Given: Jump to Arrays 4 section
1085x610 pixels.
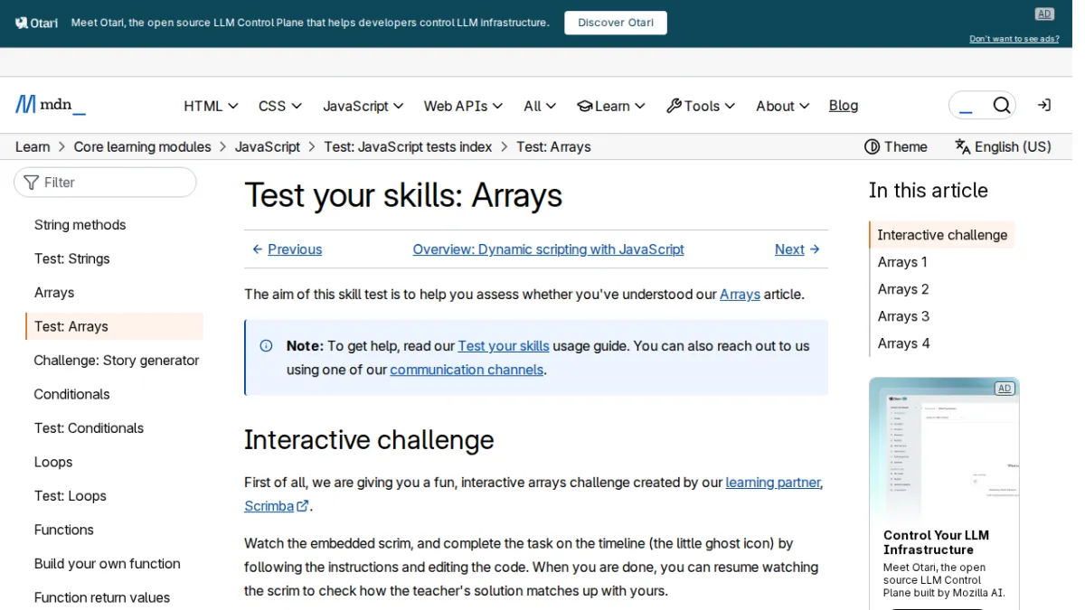Looking at the screenshot, I should (903, 343).
